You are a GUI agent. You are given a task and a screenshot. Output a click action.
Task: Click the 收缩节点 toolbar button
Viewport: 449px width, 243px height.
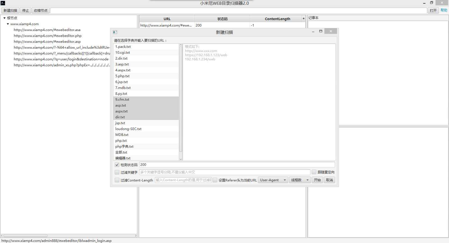41,10
